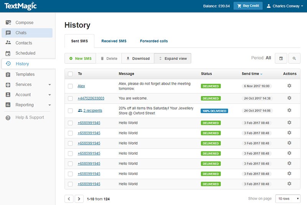
Task: Click the History clock icon
Action: (8, 63)
